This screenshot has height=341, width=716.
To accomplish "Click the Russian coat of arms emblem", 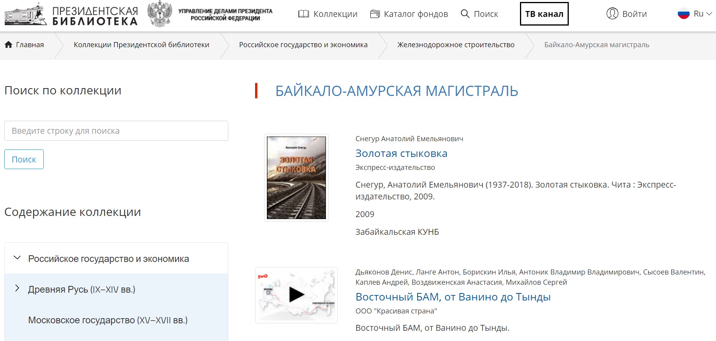I will [160, 14].
